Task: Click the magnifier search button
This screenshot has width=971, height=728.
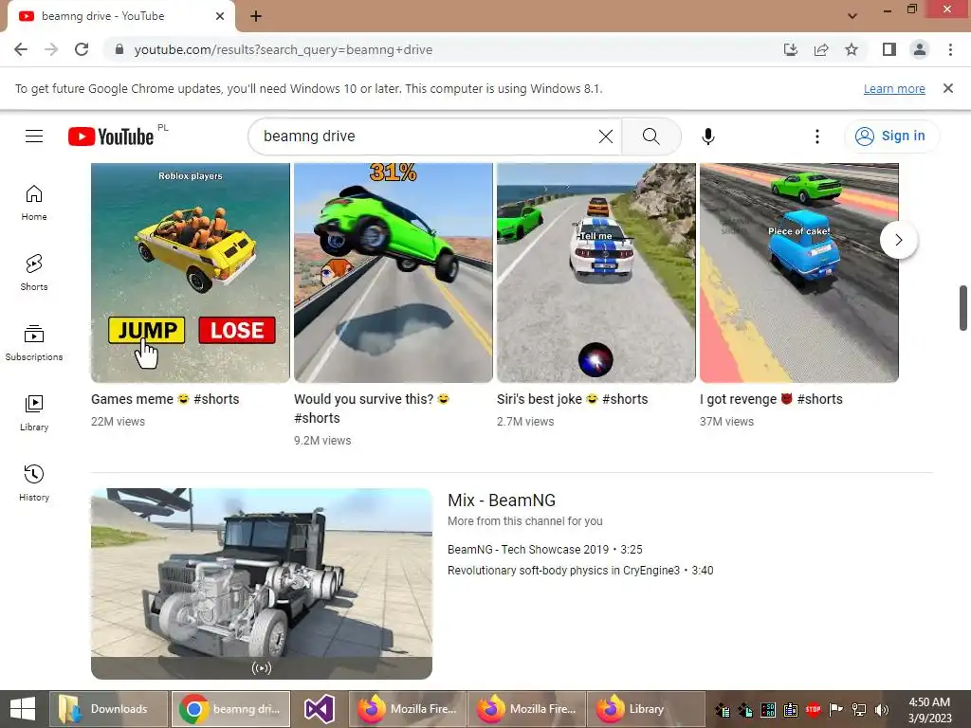Action: pyautogui.click(x=650, y=136)
